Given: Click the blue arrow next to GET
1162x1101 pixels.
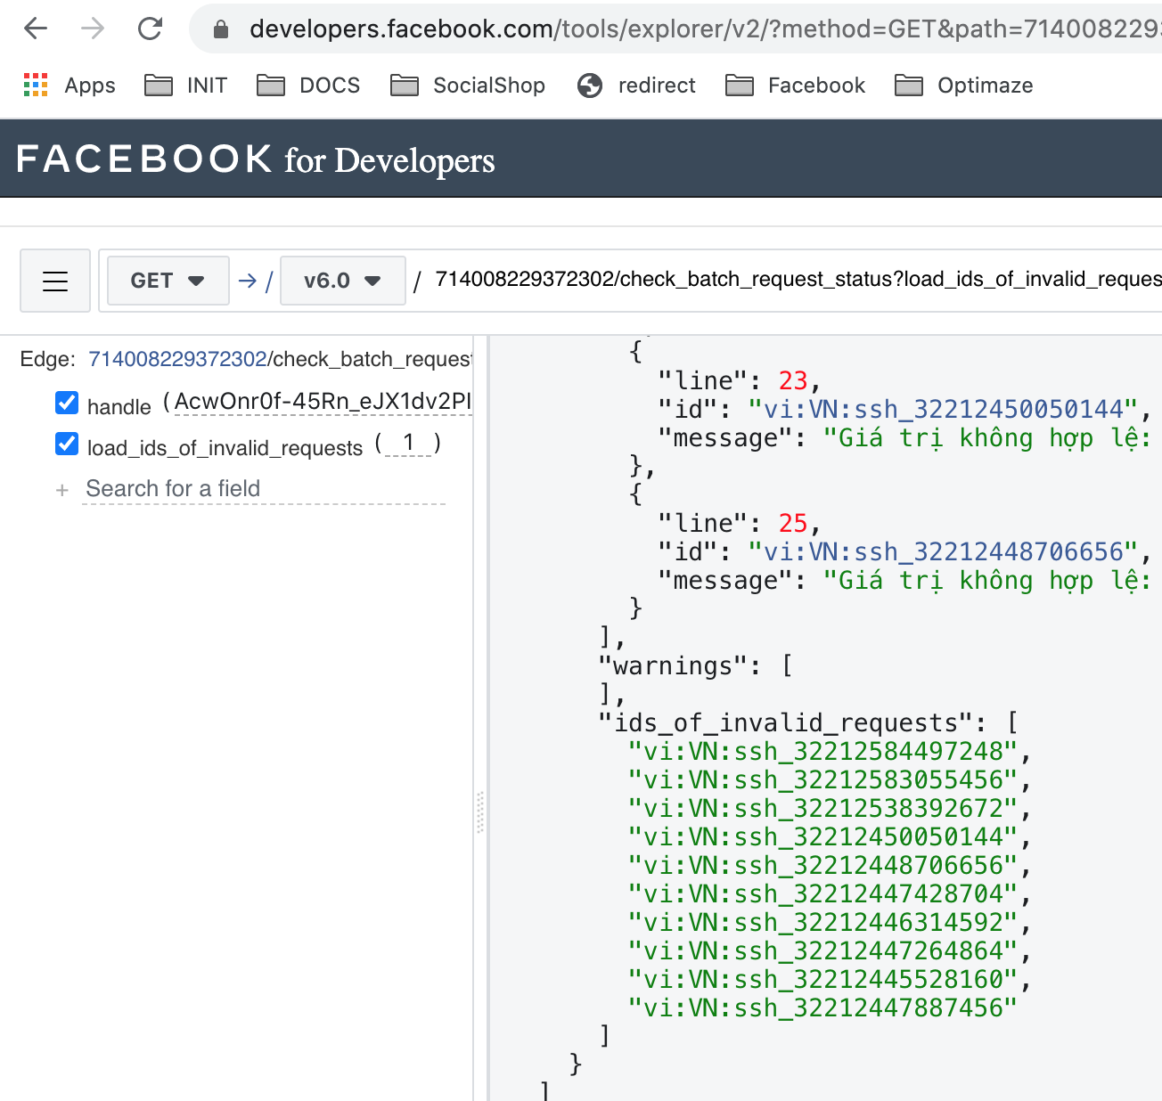Looking at the screenshot, I should pos(248,281).
